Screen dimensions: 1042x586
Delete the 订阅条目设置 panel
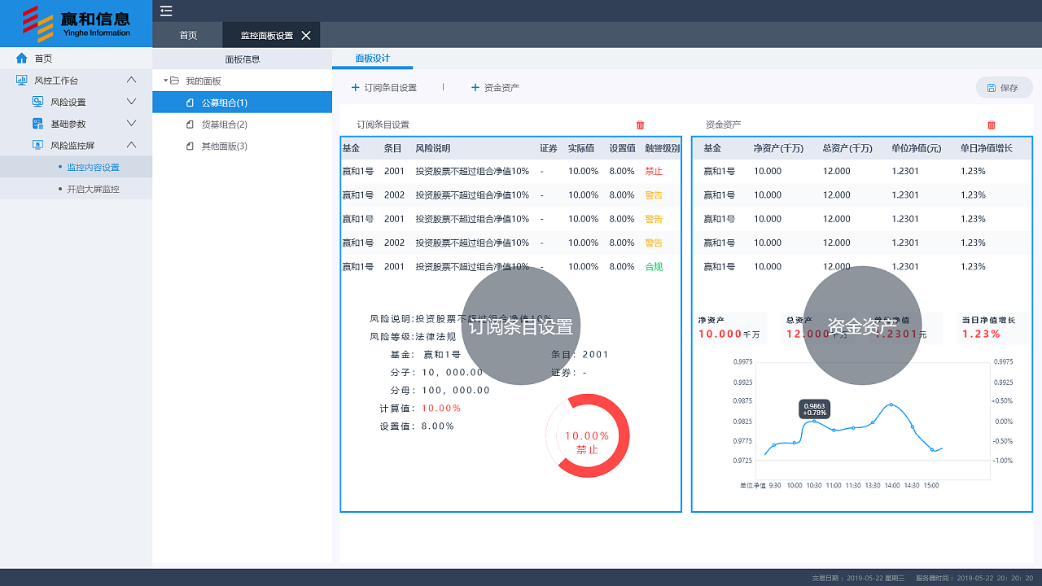click(640, 125)
